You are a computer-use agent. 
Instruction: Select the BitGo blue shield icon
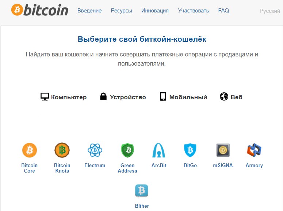[190, 150]
